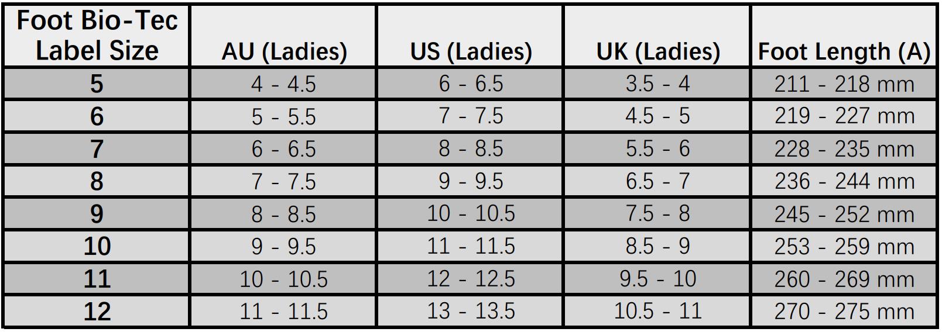942x332 pixels.
Task: Click AU size 10 - 10.5 cell
Action: (283, 279)
